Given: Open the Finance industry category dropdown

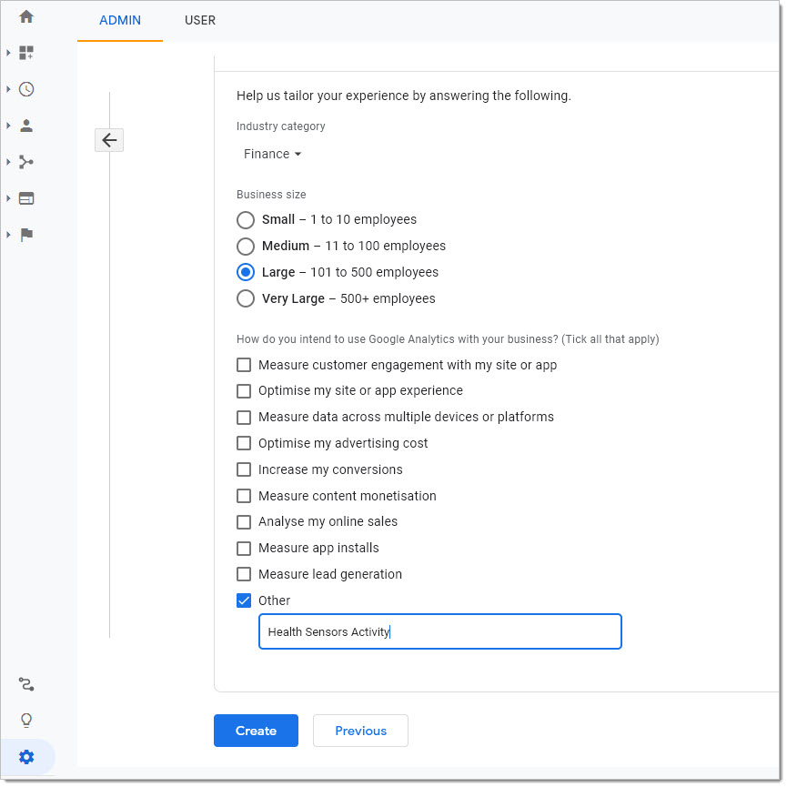Looking at the screenshot, I should 273,155.
